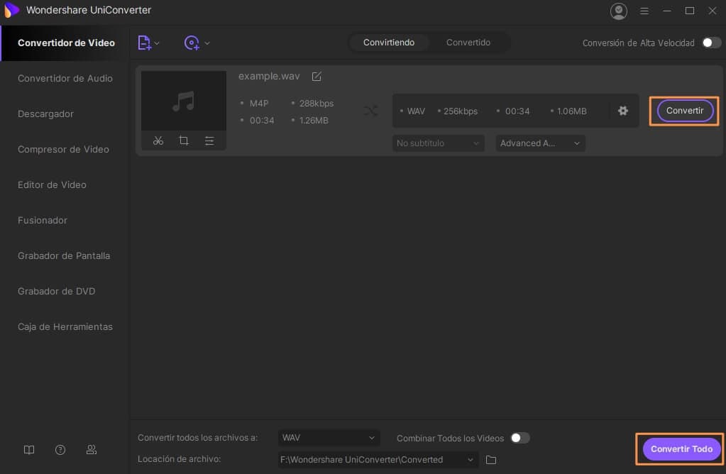Click the open output folder icon
Screen dimensions: 726x474
[491, 460]
